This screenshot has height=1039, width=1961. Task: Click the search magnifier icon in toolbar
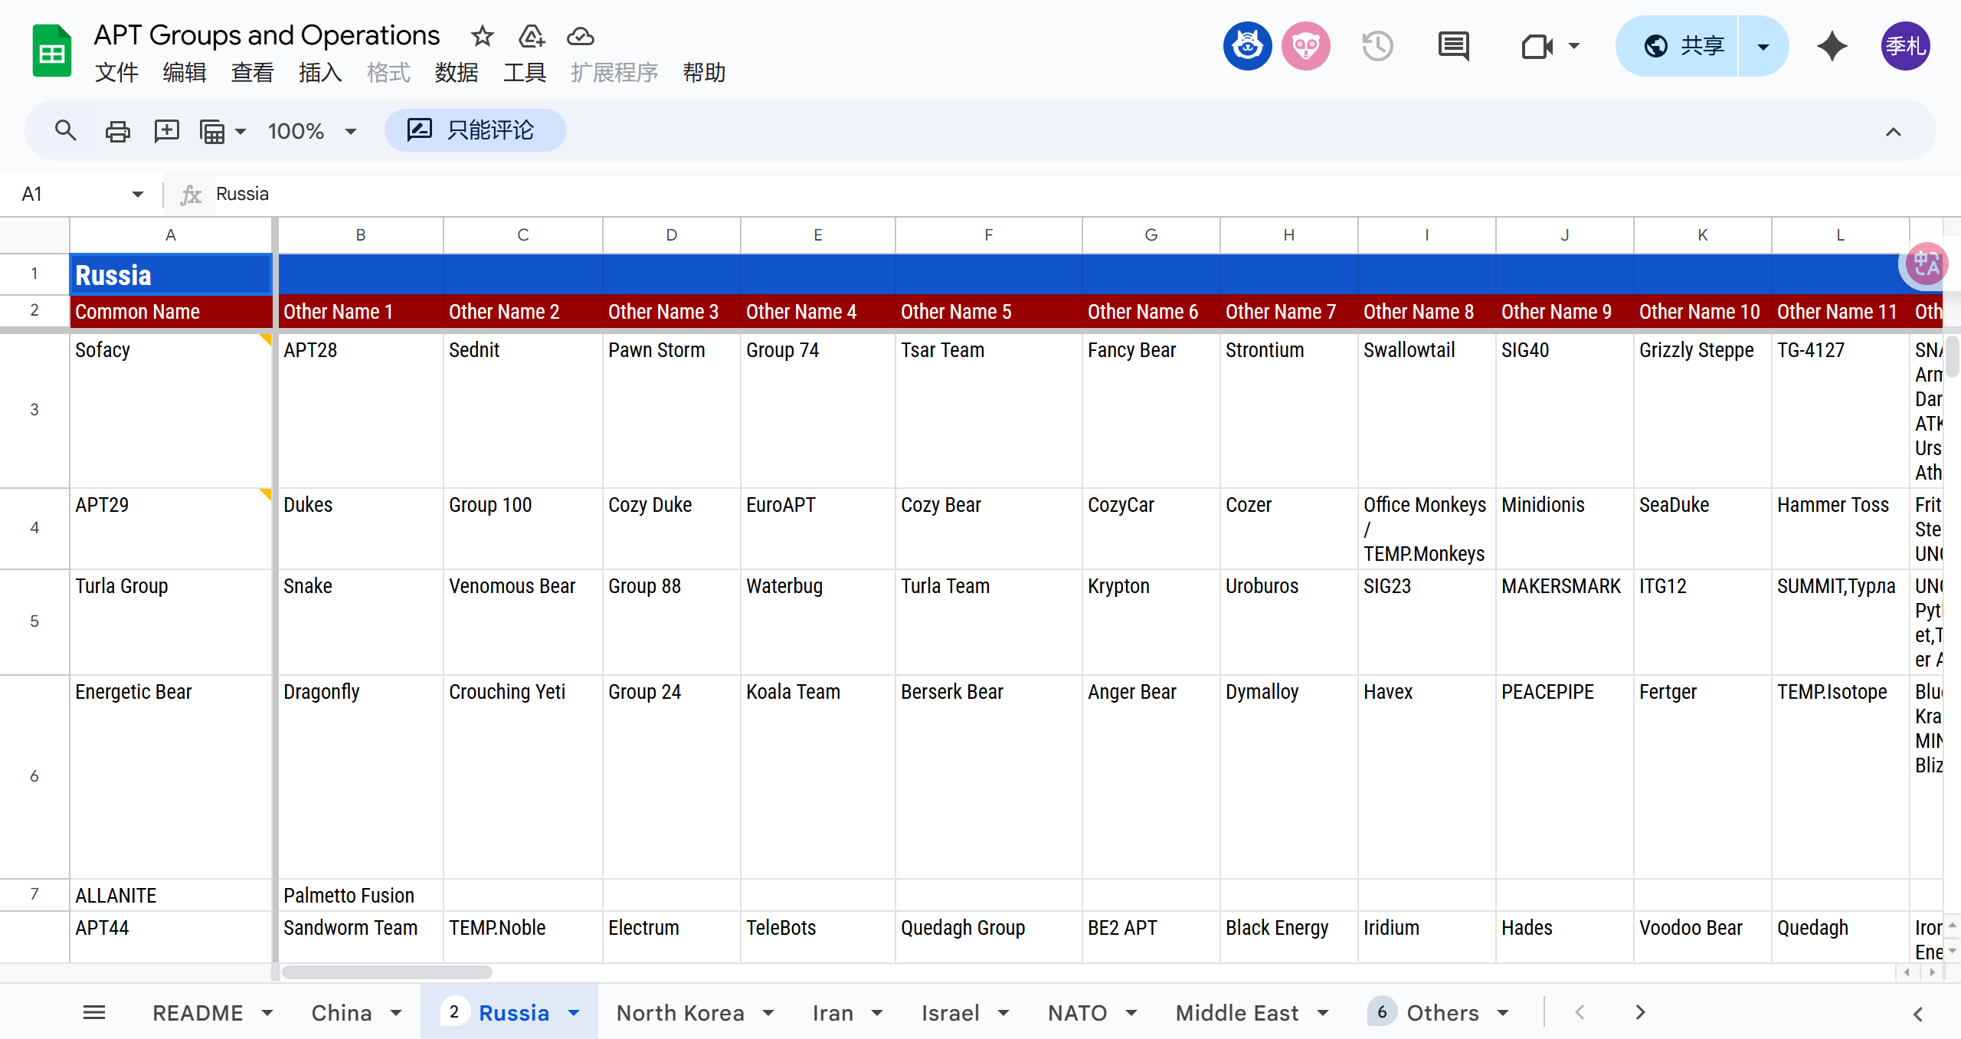pyautogui.click(x=65, y=130)
